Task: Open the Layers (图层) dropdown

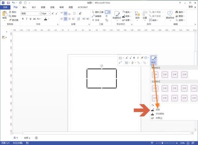Action: [x=180, y=16]
